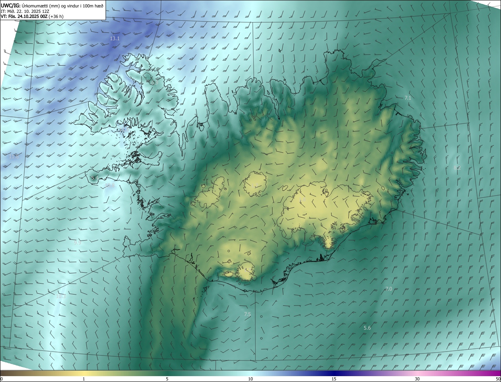
Task: Click the 13.1 precipitation value label
Action: point(115,39)
